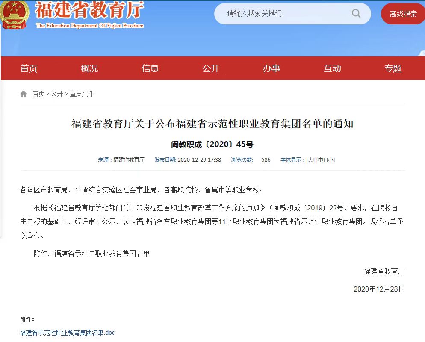The image size is (425, 342).
Task: Click the home icon in breadcrumb
Action: point(24,94)
